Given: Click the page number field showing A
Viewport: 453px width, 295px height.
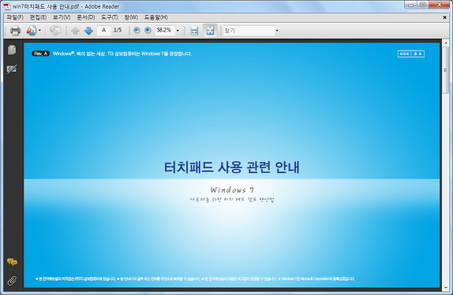Looking at the screenshot, I should 104,30.
